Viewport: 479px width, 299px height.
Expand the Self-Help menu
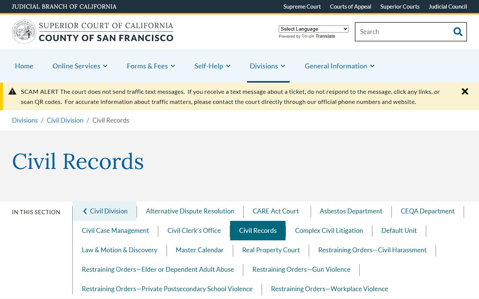point(213,66)
